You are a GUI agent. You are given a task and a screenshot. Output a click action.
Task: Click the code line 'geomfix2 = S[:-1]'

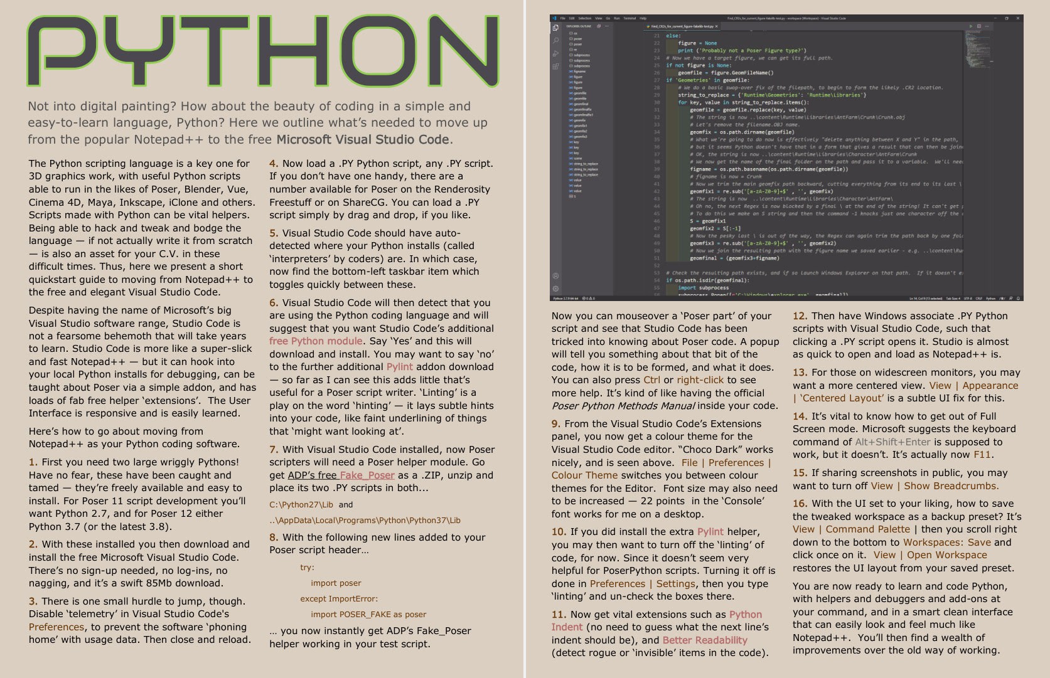(x=715, y=228)
